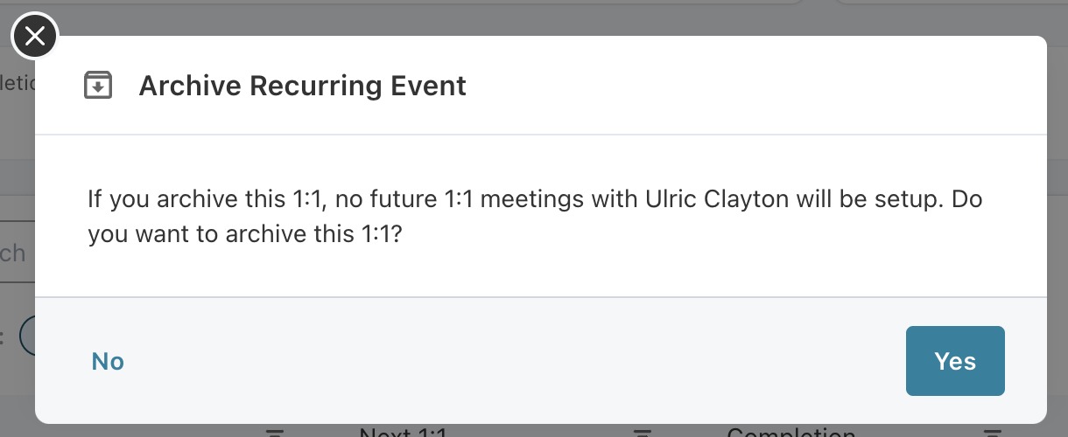Open filter icon left of Completion column

click(643, 432)
